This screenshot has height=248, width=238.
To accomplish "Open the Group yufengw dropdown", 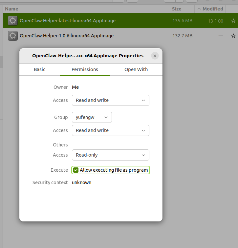I will pos(92,117).
